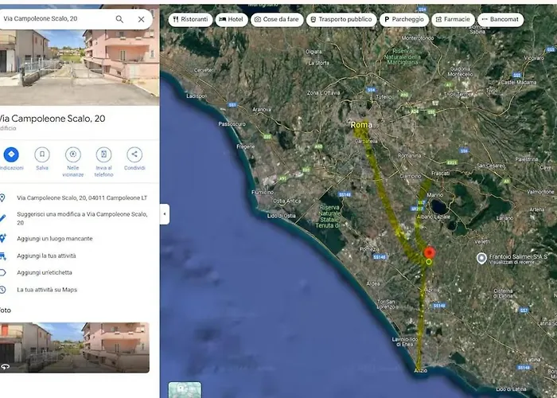557x398 pixels.
Task: Click the Velletri label on map
Action: [482, 242]
